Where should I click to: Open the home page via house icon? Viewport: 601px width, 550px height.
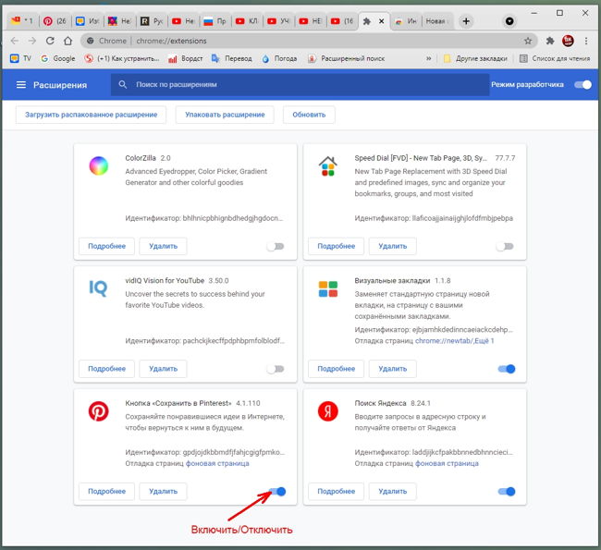tap(67, 41)
